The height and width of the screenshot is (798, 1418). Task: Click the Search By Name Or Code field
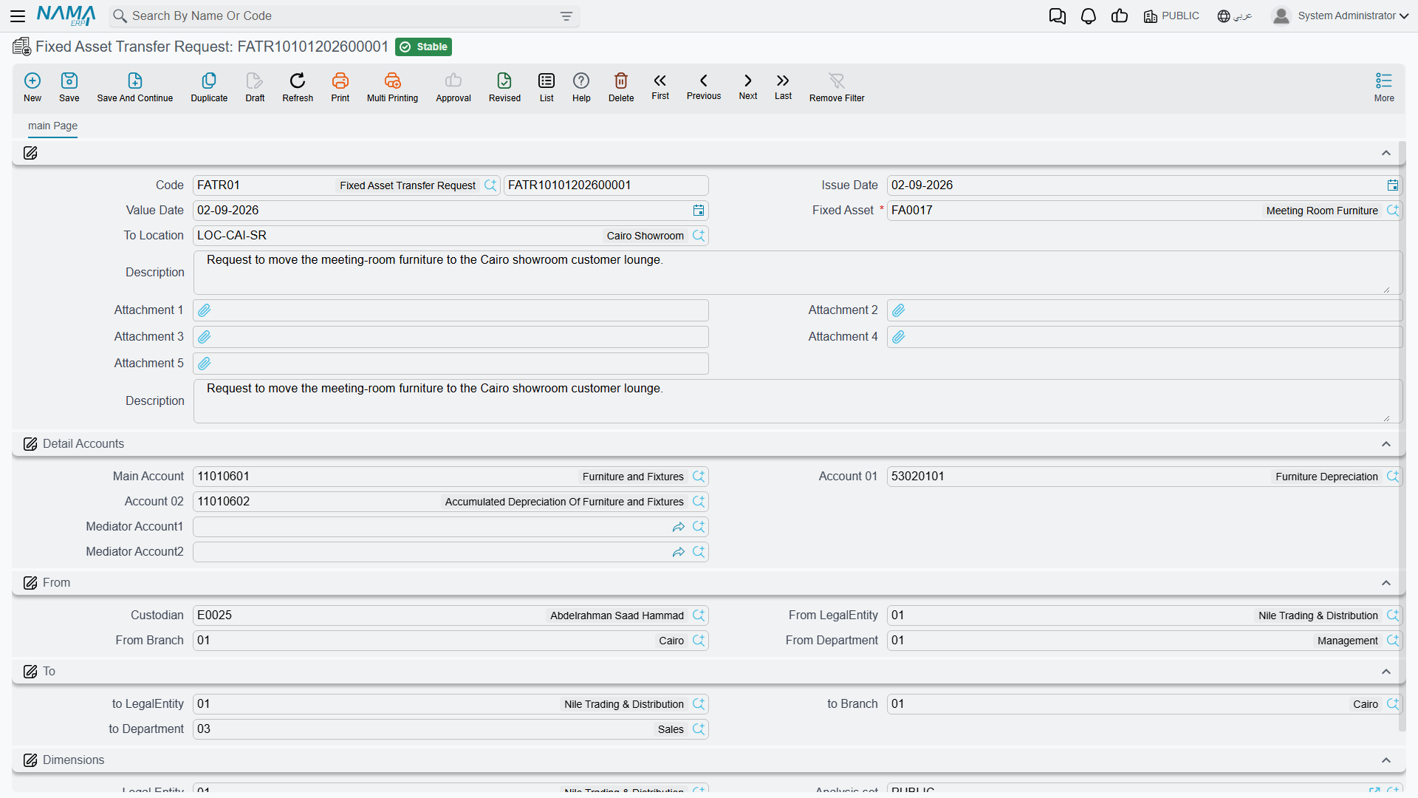[x=344, y=16]
